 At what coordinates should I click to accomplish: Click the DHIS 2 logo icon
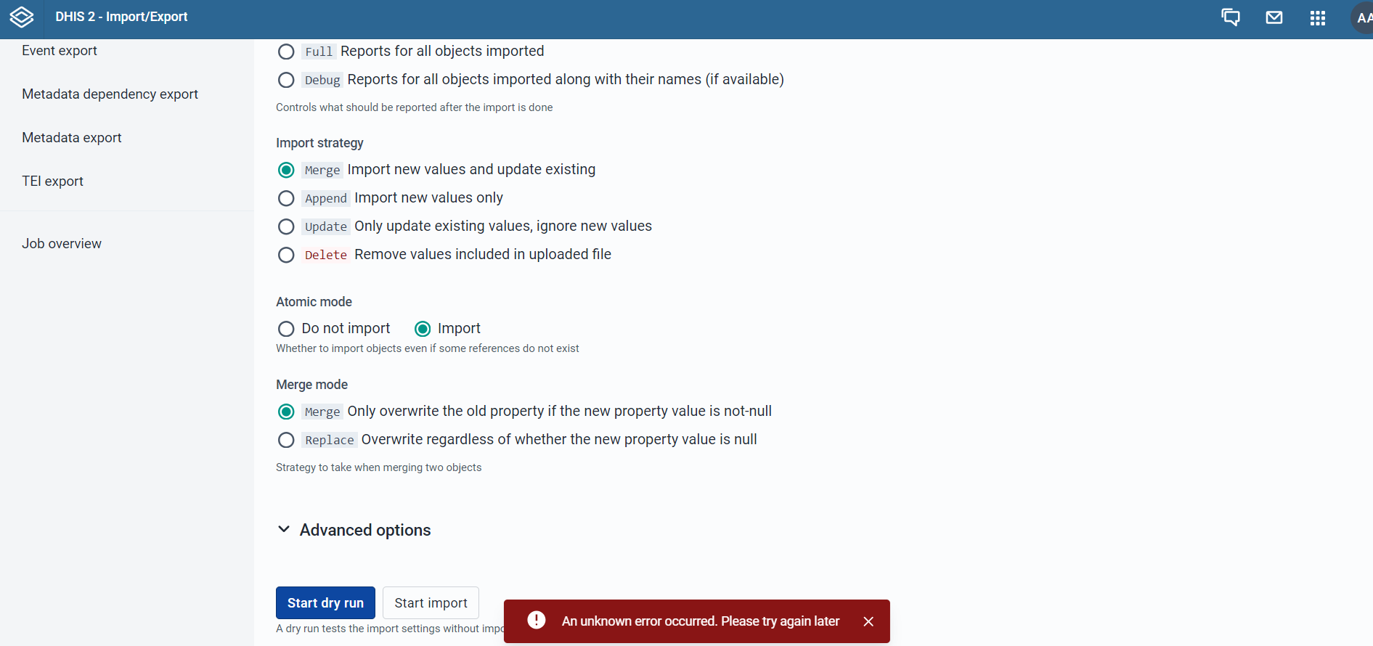(22, 17)
